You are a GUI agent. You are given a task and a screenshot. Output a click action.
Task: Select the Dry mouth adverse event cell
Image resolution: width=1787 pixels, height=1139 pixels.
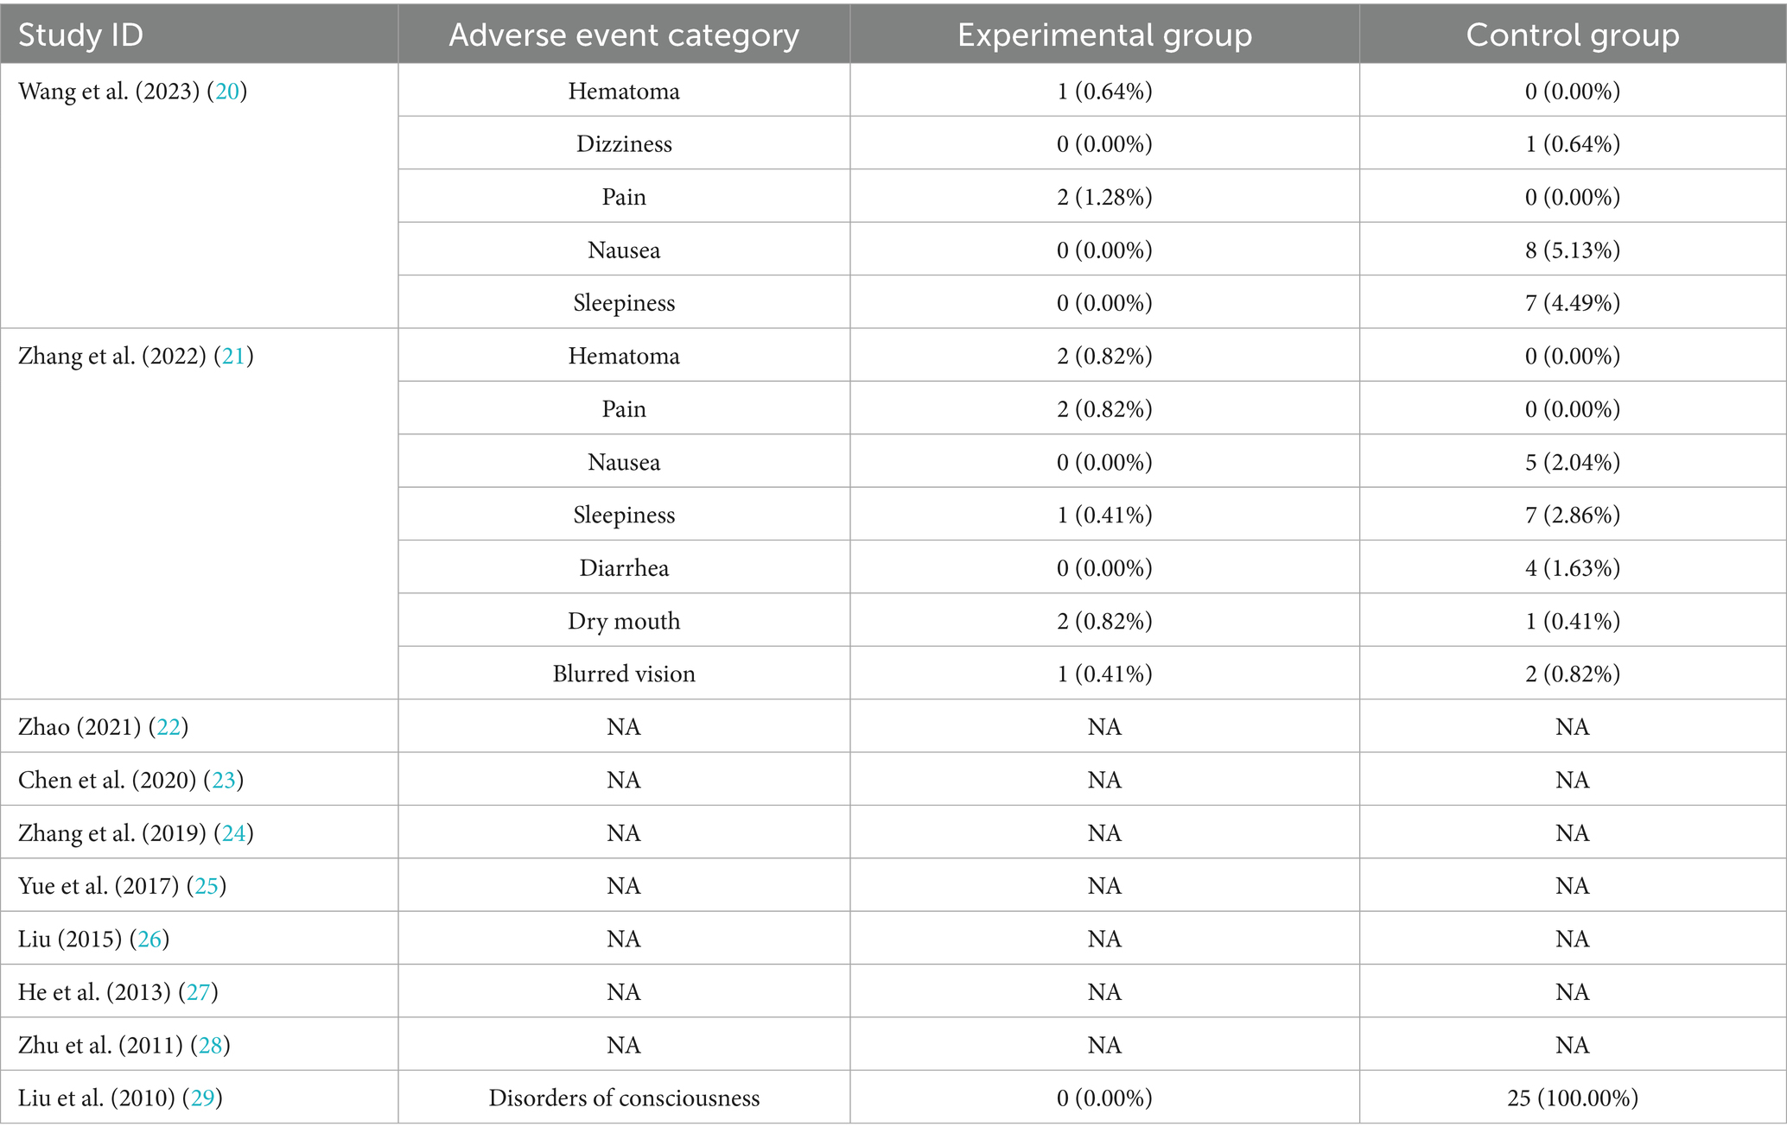coord(624,622)
